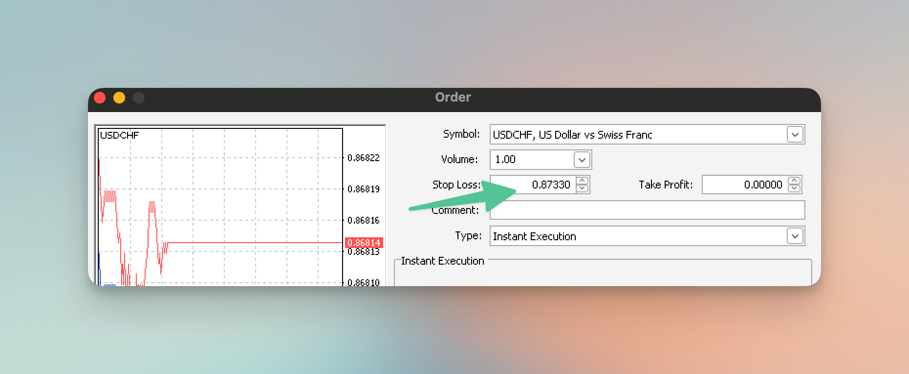Click the Comment input field

pyautogui.click(x=647, y=210)
